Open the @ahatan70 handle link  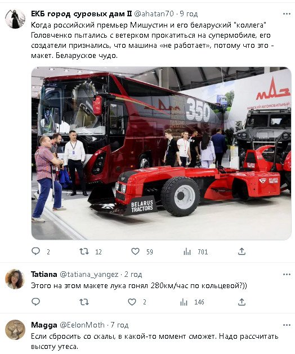(x=154, y=14)
